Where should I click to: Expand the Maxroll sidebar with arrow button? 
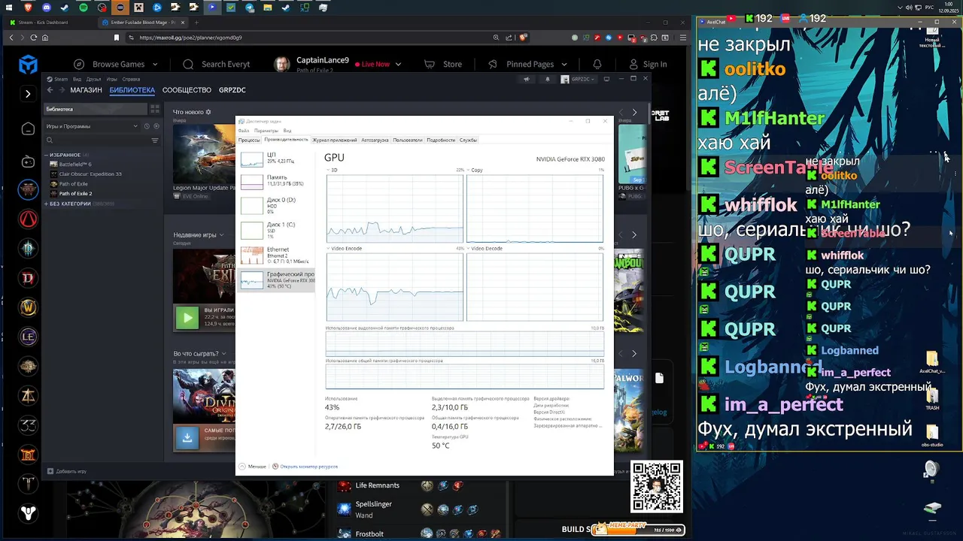tap(28, 94)
